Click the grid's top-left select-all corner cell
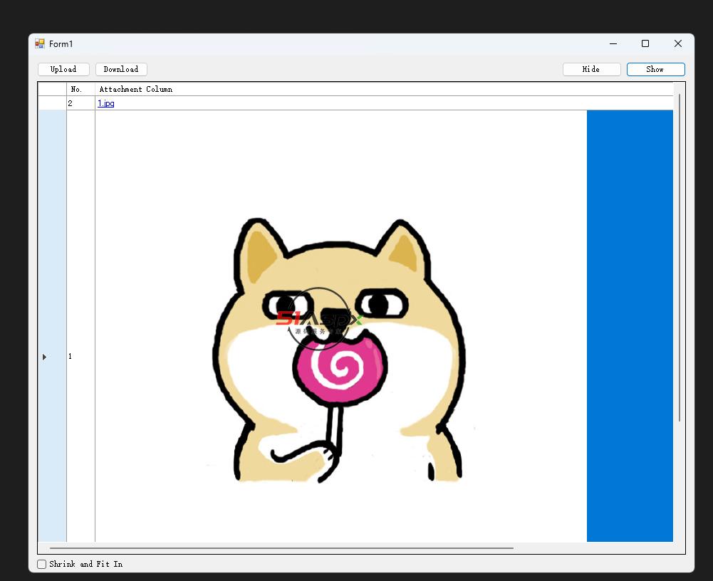 click(52, 89)
